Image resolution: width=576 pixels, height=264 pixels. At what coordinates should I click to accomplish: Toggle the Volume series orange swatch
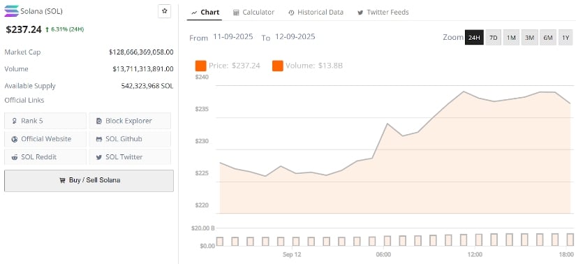pyautogui.click(x=278, y=66)
